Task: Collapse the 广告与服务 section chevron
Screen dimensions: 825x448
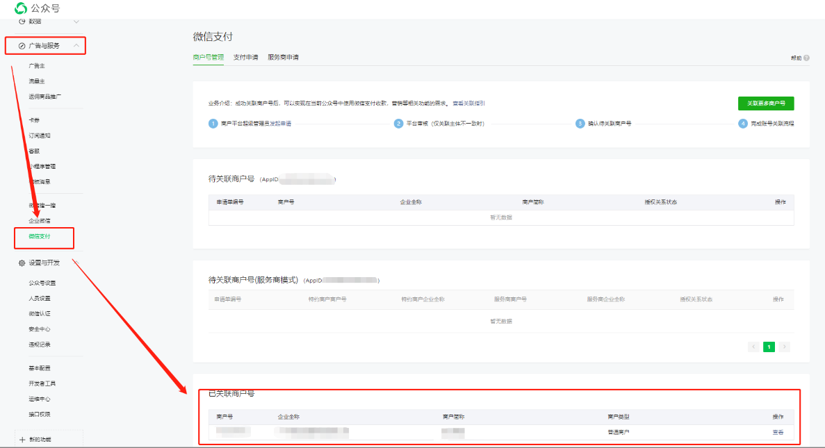Action: pos(76,46)
